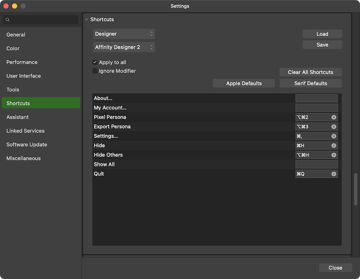360x279 pixels.
Task: Remove the Hide shortcut using the circular X icon
Action: (334, 146)
